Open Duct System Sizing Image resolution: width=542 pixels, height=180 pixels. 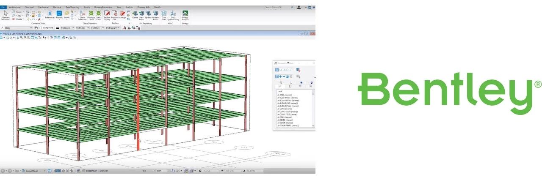173,16
